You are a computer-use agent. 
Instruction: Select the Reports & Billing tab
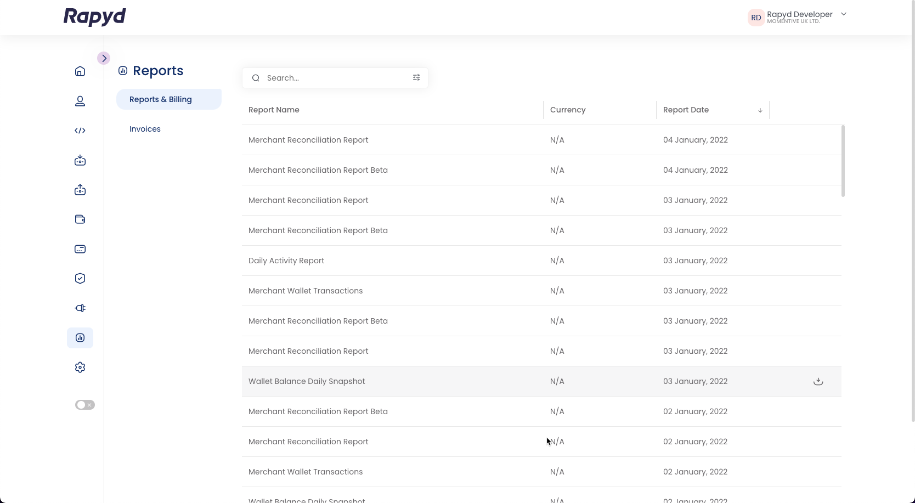coord(169,99)
